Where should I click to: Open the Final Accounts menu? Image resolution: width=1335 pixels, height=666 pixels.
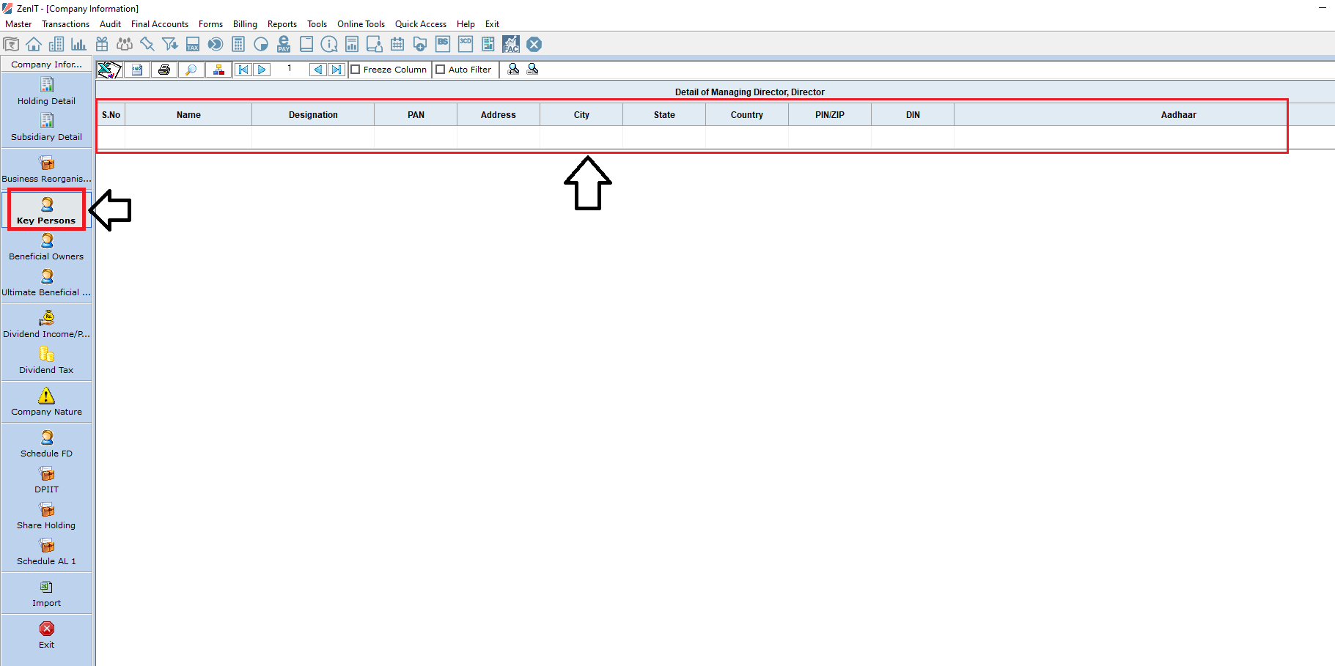click(160, 24)
